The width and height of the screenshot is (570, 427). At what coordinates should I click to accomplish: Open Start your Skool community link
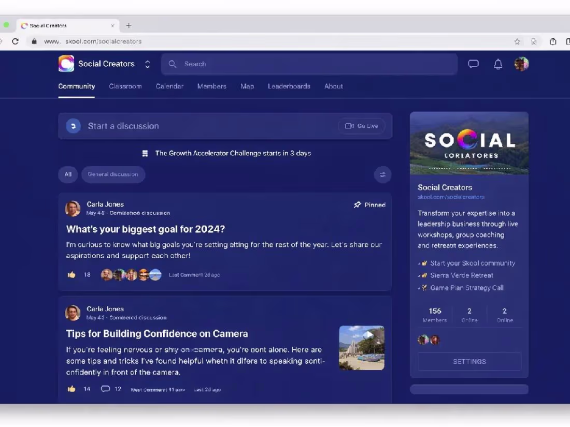(473, 263)
